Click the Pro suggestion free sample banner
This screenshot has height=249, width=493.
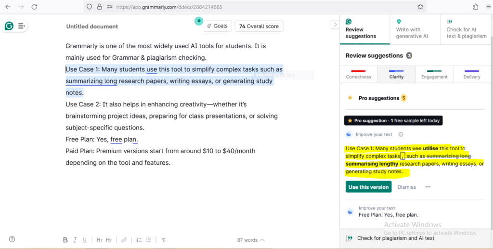coord(393,120)
